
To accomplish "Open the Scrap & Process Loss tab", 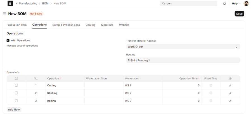I will (x=66, y=25).
